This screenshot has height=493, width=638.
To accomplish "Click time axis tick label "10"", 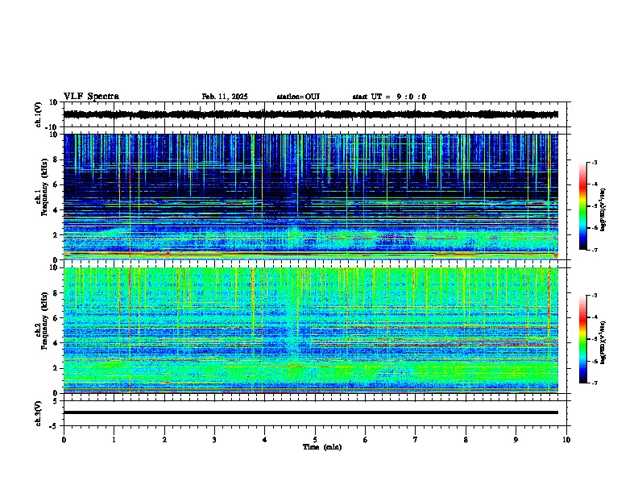I will click(x=566, y=440).
